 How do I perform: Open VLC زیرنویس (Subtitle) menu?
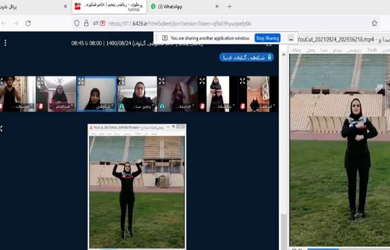pyautogui.click(x=354, y=50)
